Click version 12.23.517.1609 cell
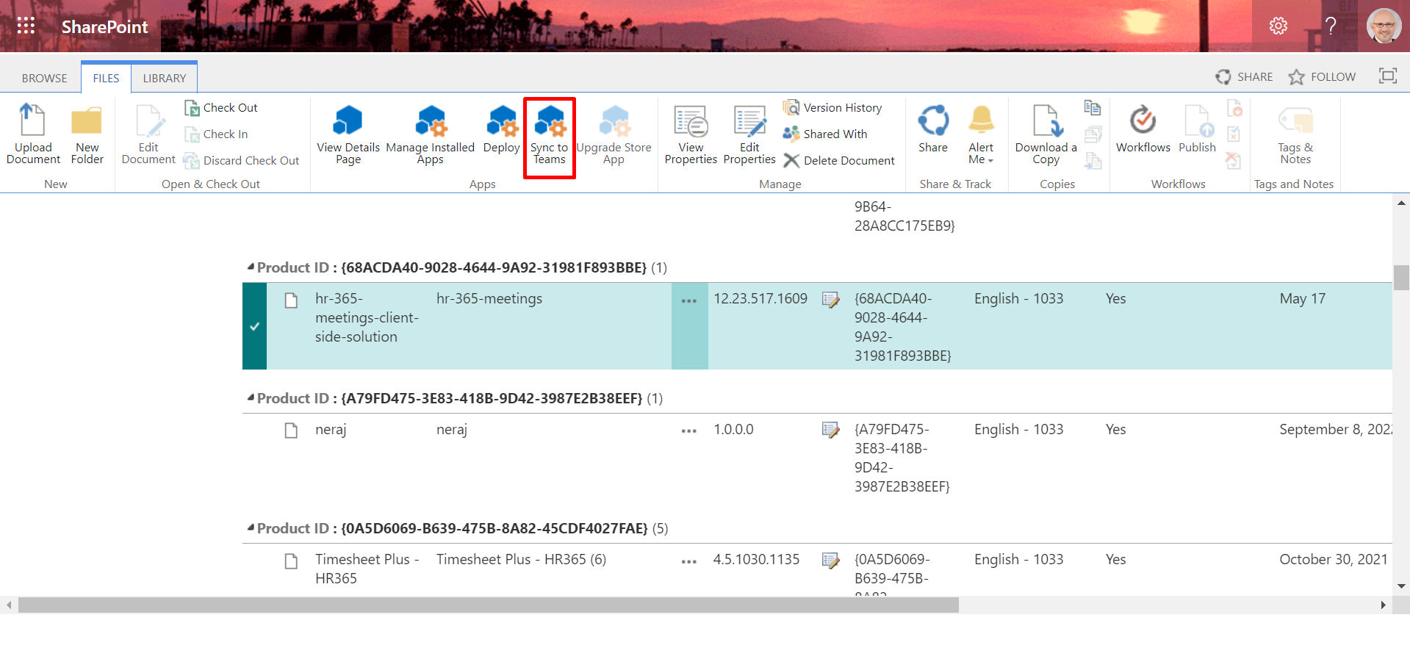The width and height of the screenshot is (1410, 659). [760, 298]
